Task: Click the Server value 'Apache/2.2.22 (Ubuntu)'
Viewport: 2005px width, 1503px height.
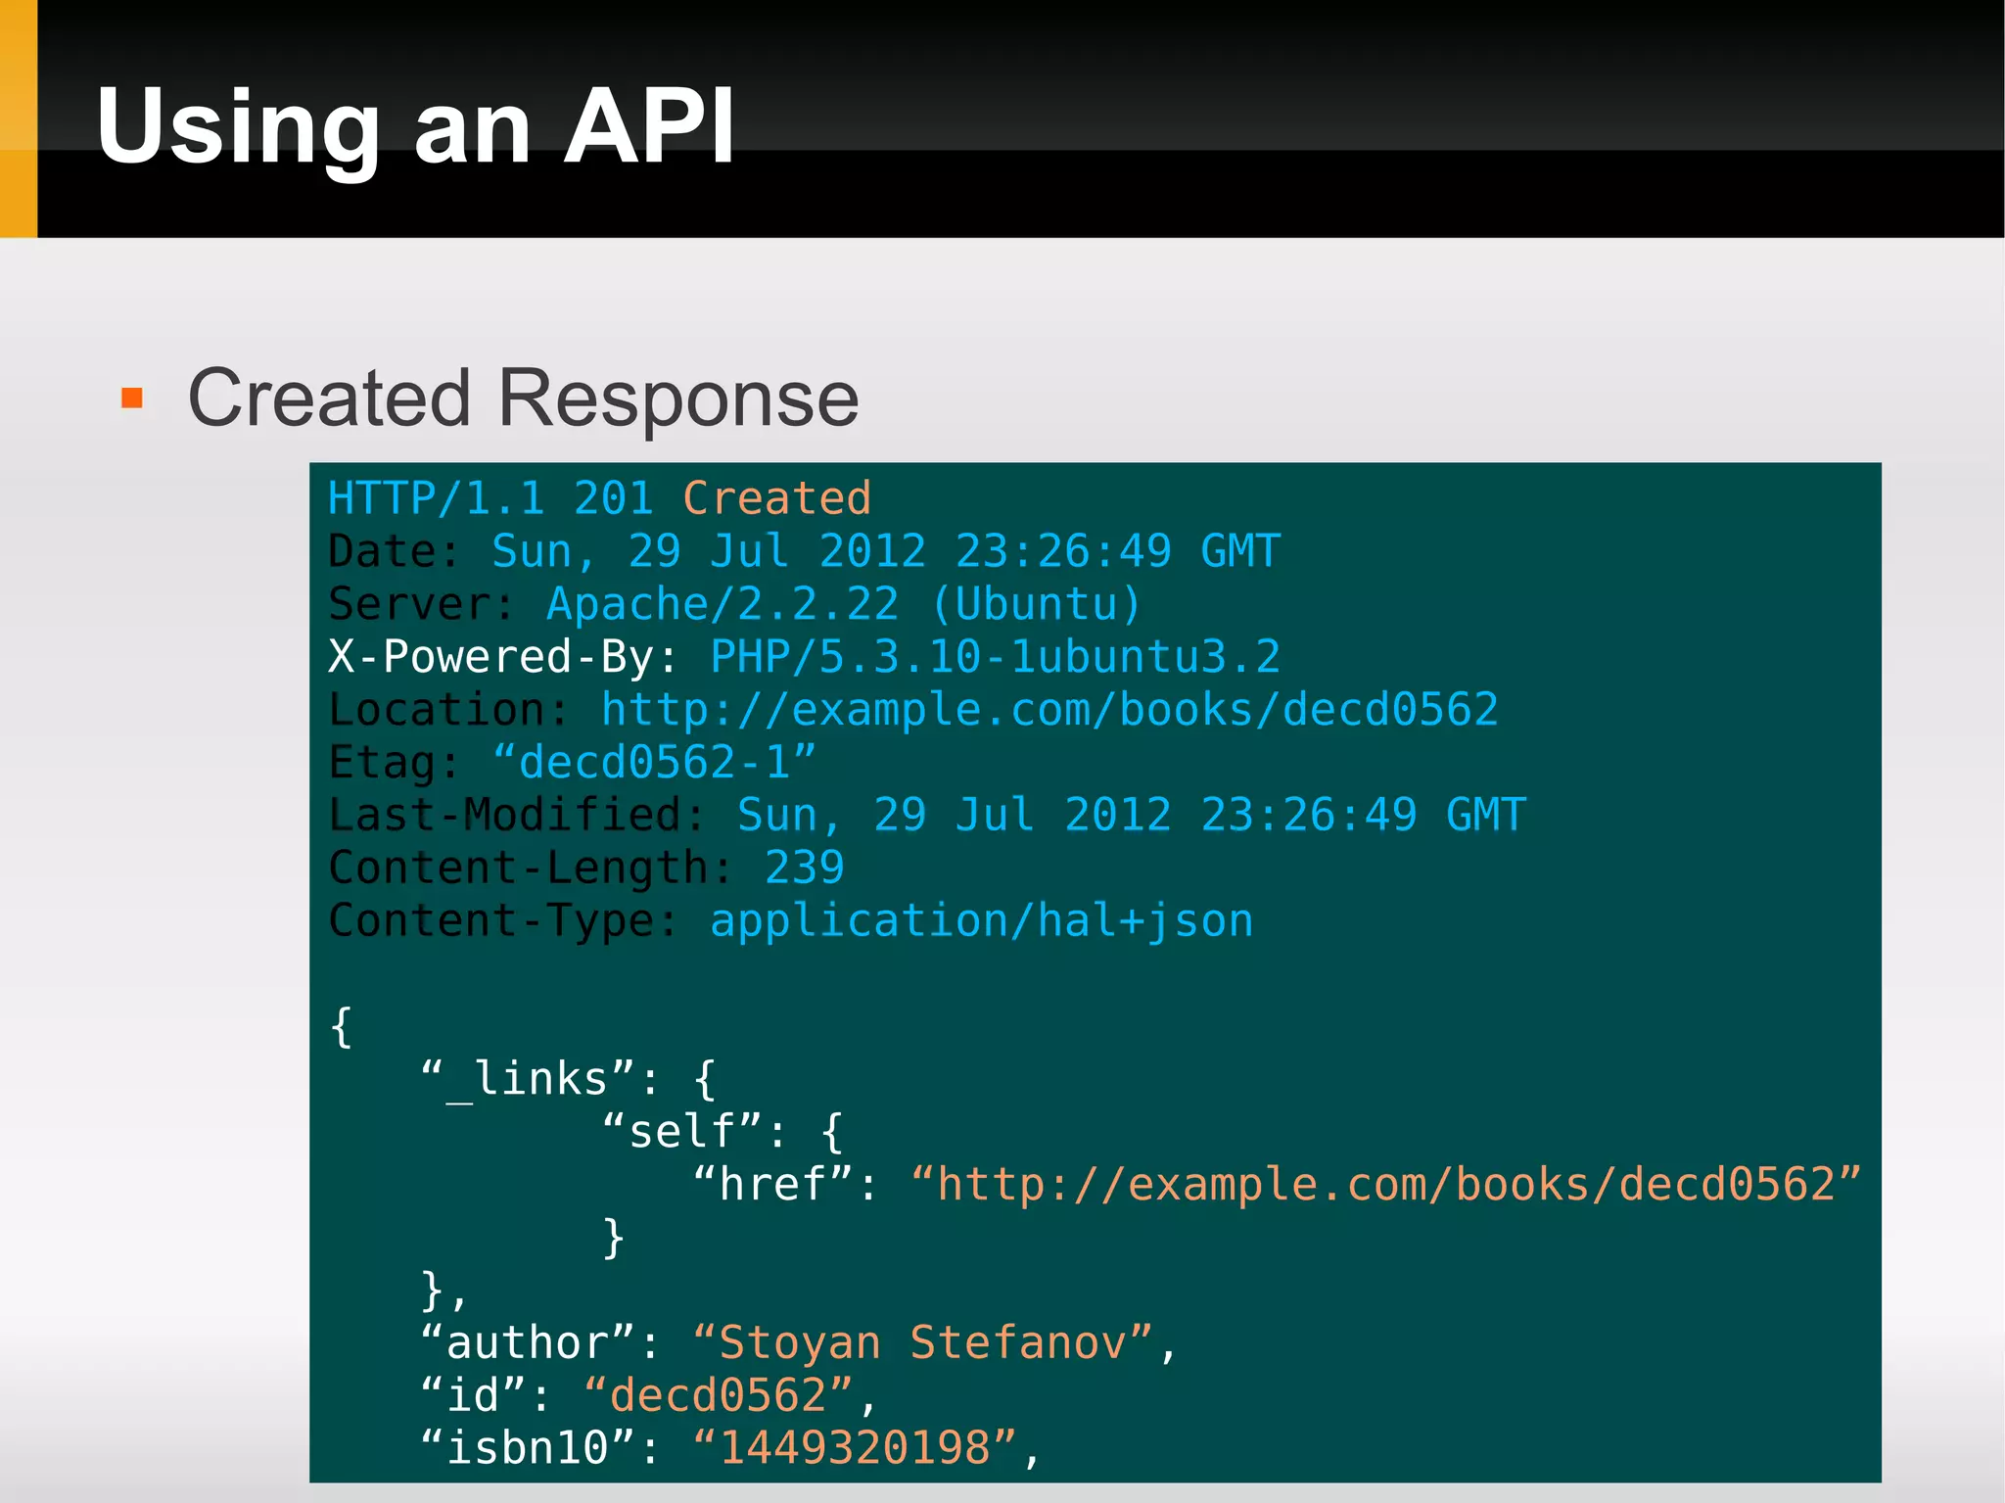Action: click(x=844, y=604)
